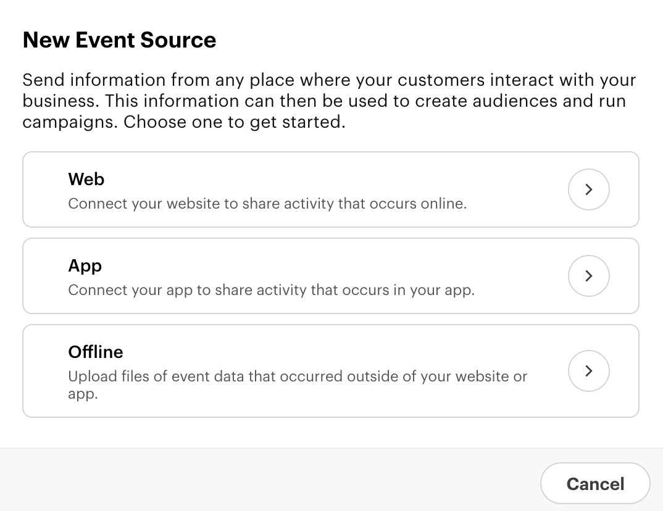The height and width of the screenshot is (511, 663).
Task: Click "Connect your website to share activity" description
Action: pyautogui.click(x=267, y=204)
